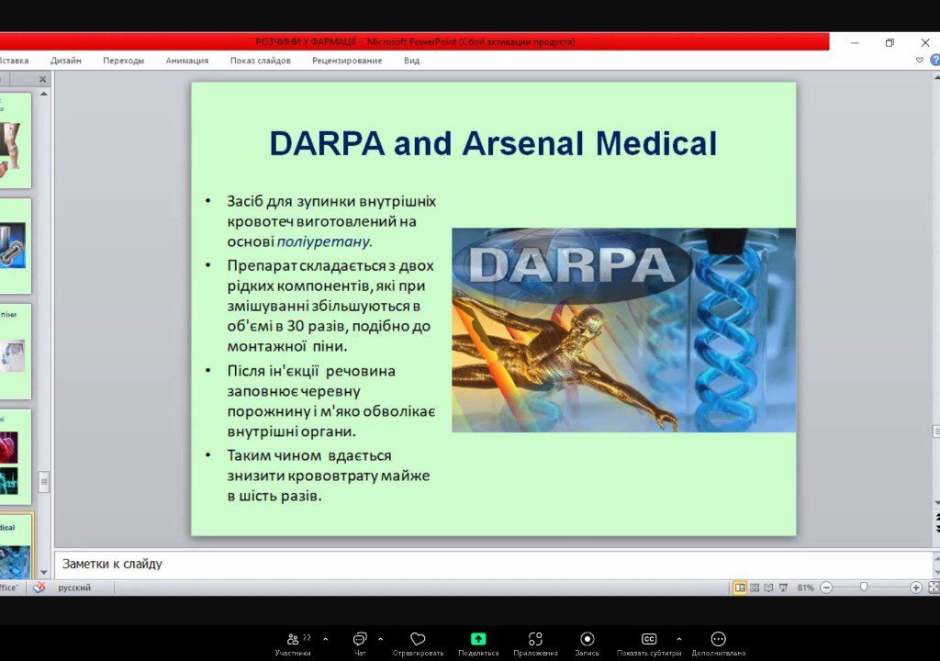This screenshot has height=661, width=940.
Task: Open the spell check status icon
Action: 39,588
